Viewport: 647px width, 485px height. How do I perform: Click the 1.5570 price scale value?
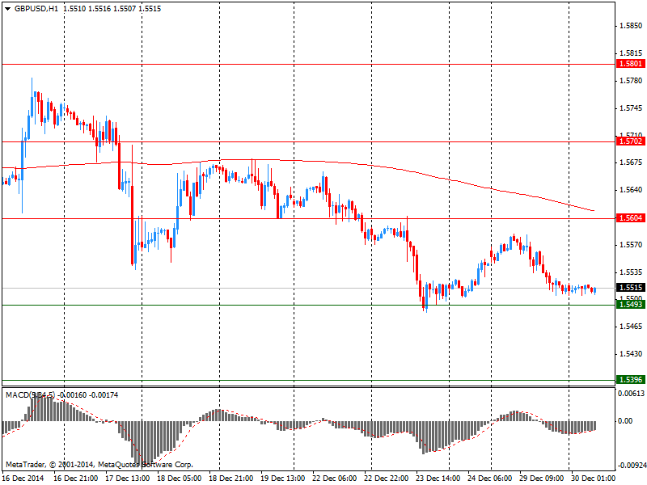click(631, 245)
